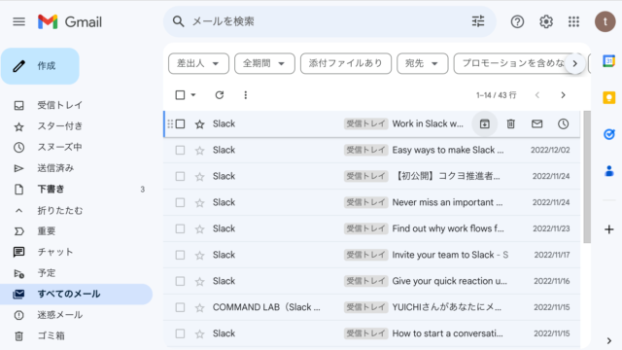
Task: Star the 'Work in Slack' email
Action: pos(199,124)
